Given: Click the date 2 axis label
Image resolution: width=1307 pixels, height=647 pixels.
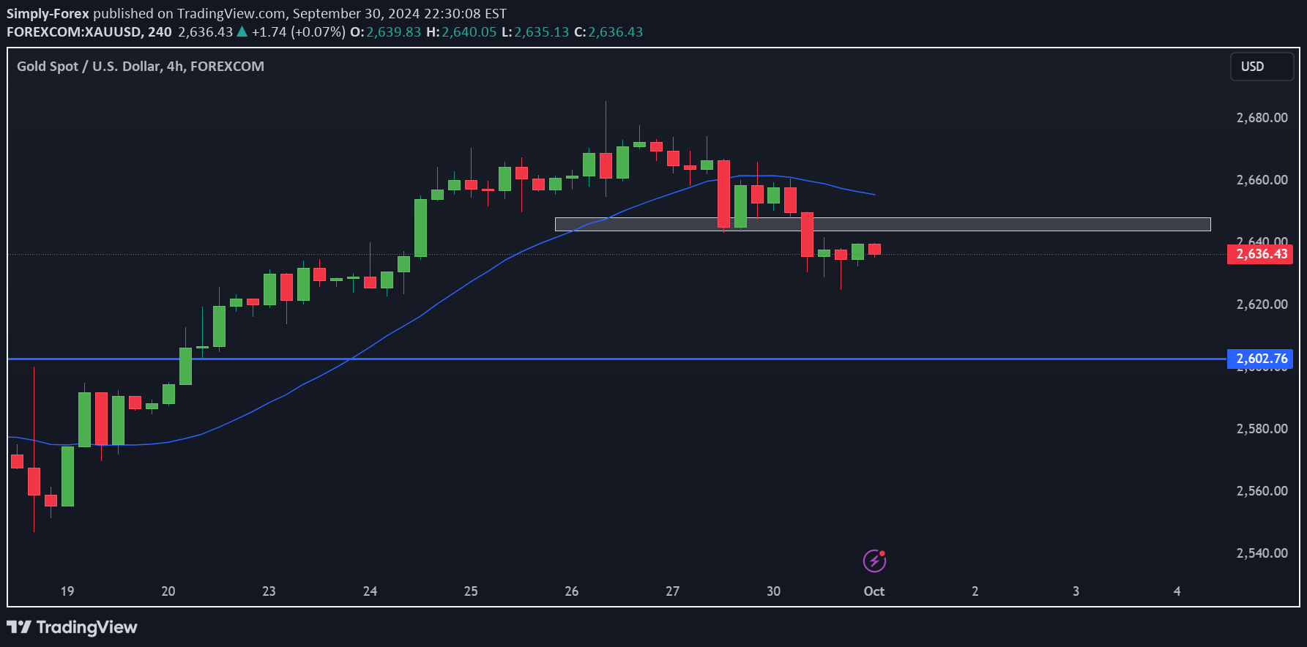Looking at the screenshot, I should coord(975,591).
